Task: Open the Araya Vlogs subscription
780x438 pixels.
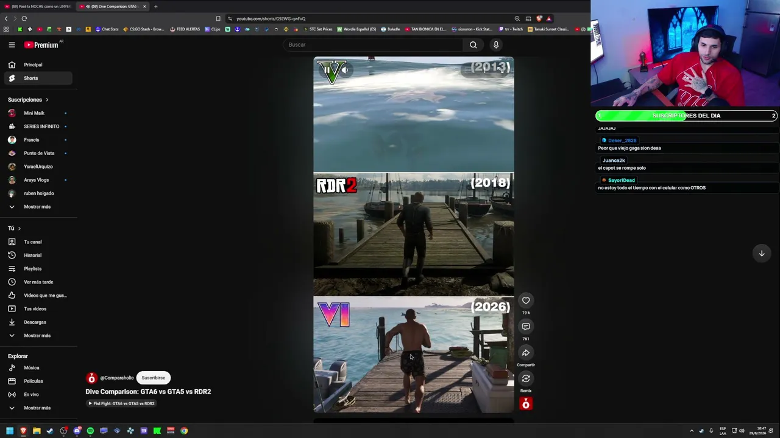Action: point(39,180)
